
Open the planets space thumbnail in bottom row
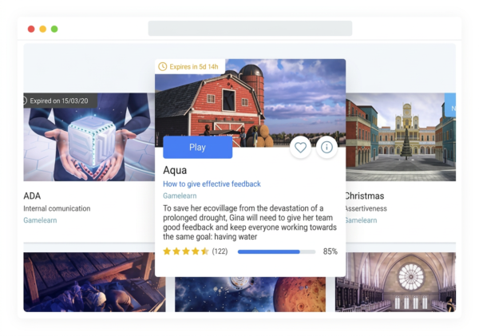pyautogui.click(x=250, y=294)
